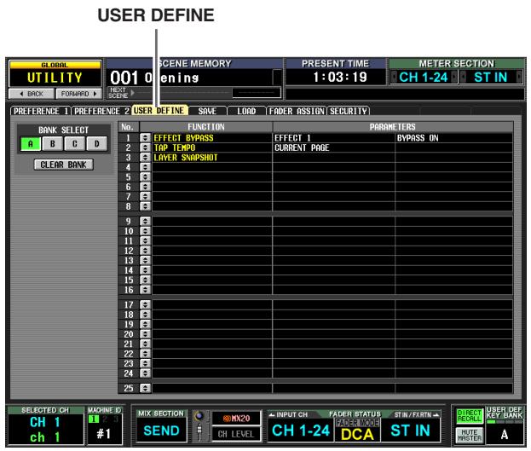Select bank C
The image size is (531, 451).
(74, 144)
